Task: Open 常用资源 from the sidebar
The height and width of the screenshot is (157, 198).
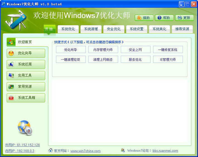Action: coord(26,87)
